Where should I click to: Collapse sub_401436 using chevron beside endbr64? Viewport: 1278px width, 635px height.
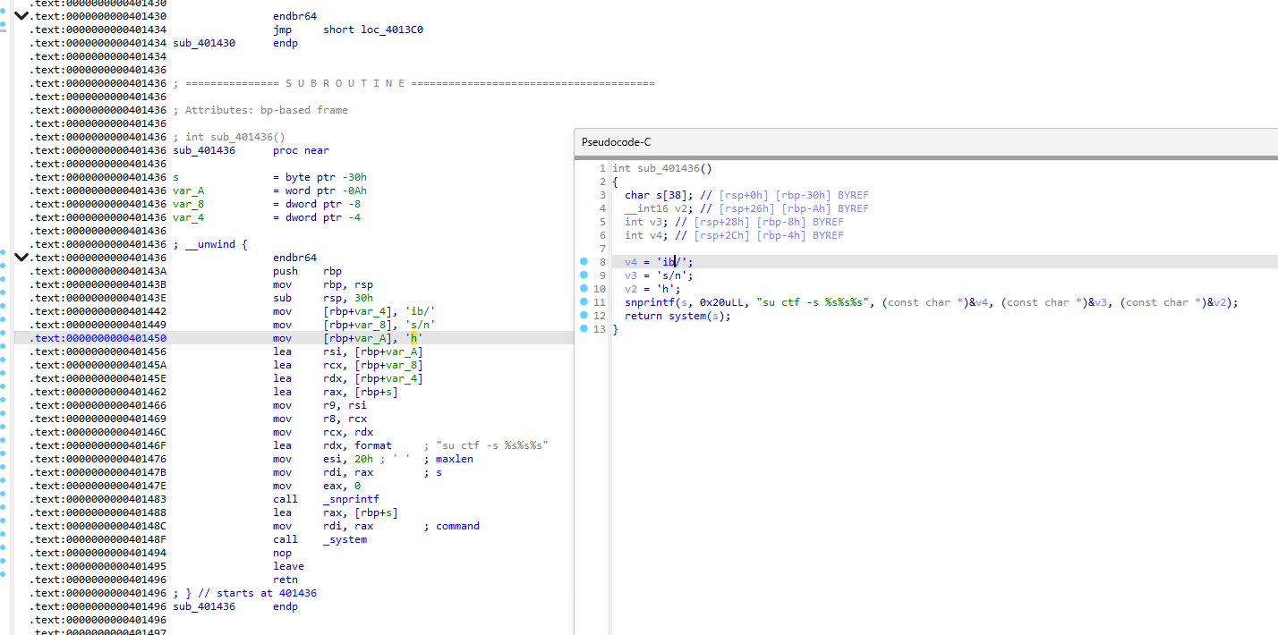pos(21,258)
